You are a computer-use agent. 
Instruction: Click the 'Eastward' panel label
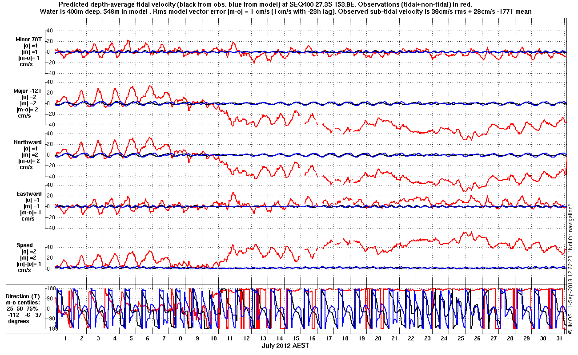[29, 194]
